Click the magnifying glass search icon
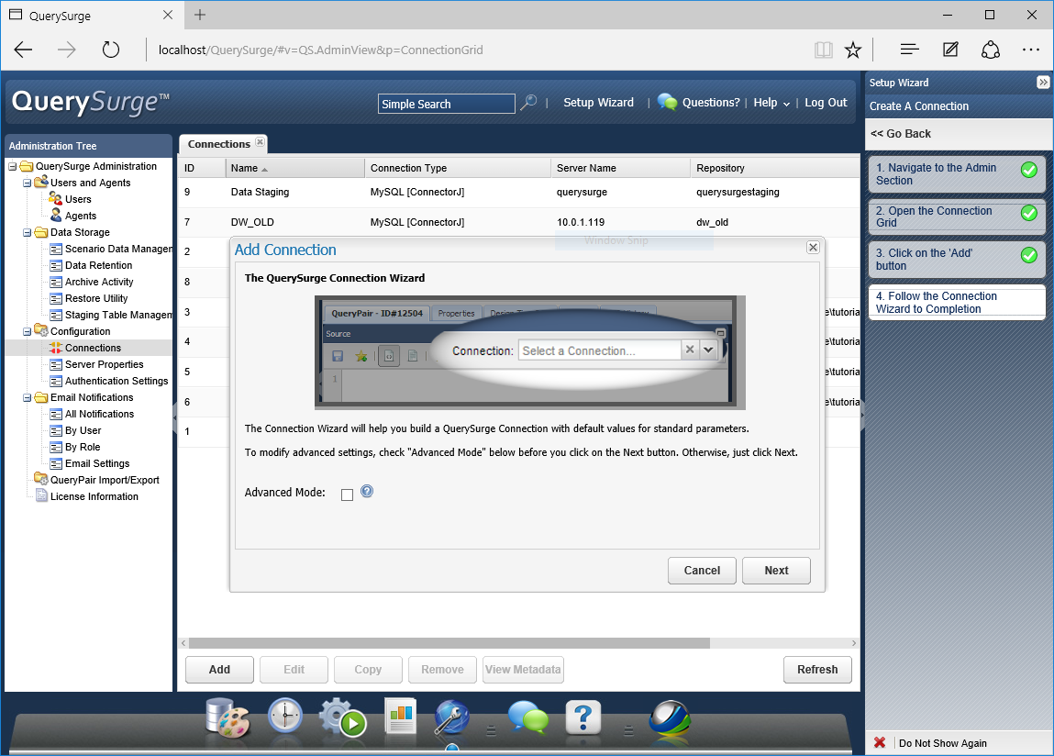This screenshot has height=756, width=1054. [x=528, y=103]
